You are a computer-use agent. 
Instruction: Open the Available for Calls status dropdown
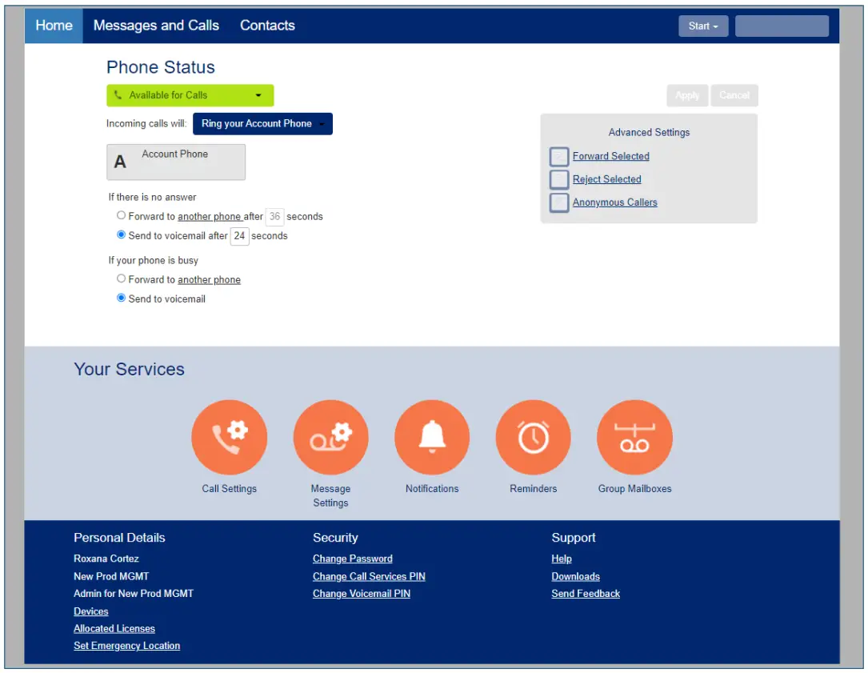tap(190, 95)
